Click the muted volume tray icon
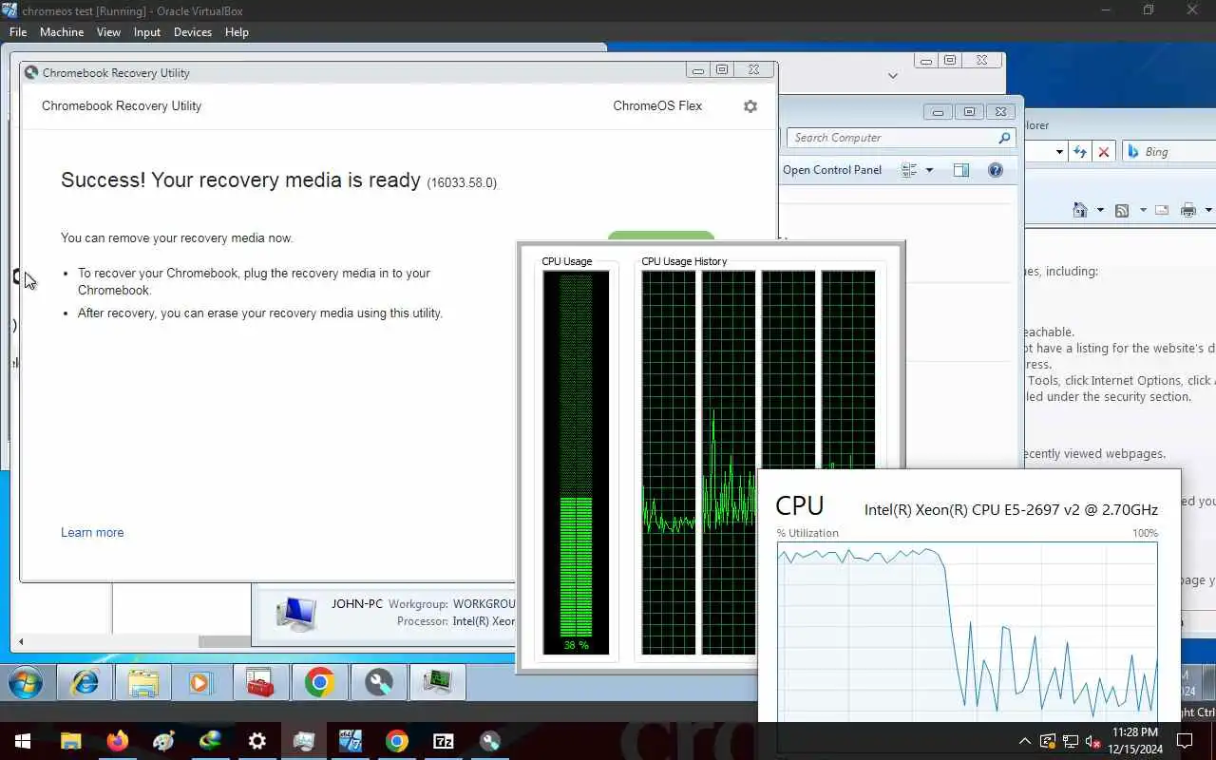This screenshot has width=1216, height=760. click(x=1093, y=741)
